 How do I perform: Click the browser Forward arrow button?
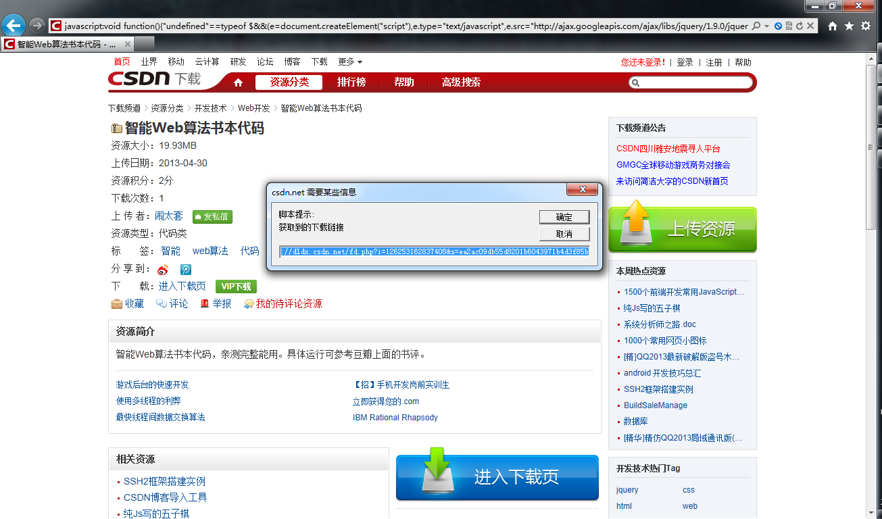click(38, 26)
